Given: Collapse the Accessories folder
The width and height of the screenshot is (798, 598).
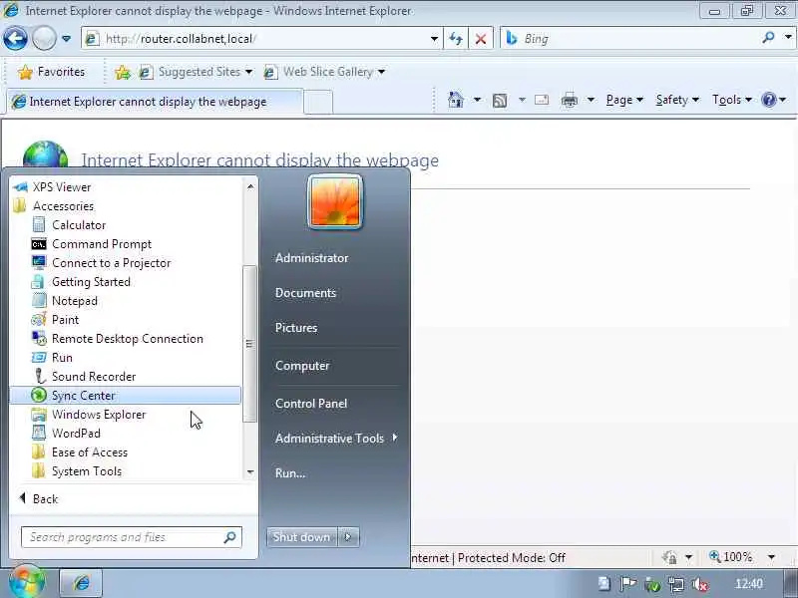Looking at the screenshot, I should [126, 206].
